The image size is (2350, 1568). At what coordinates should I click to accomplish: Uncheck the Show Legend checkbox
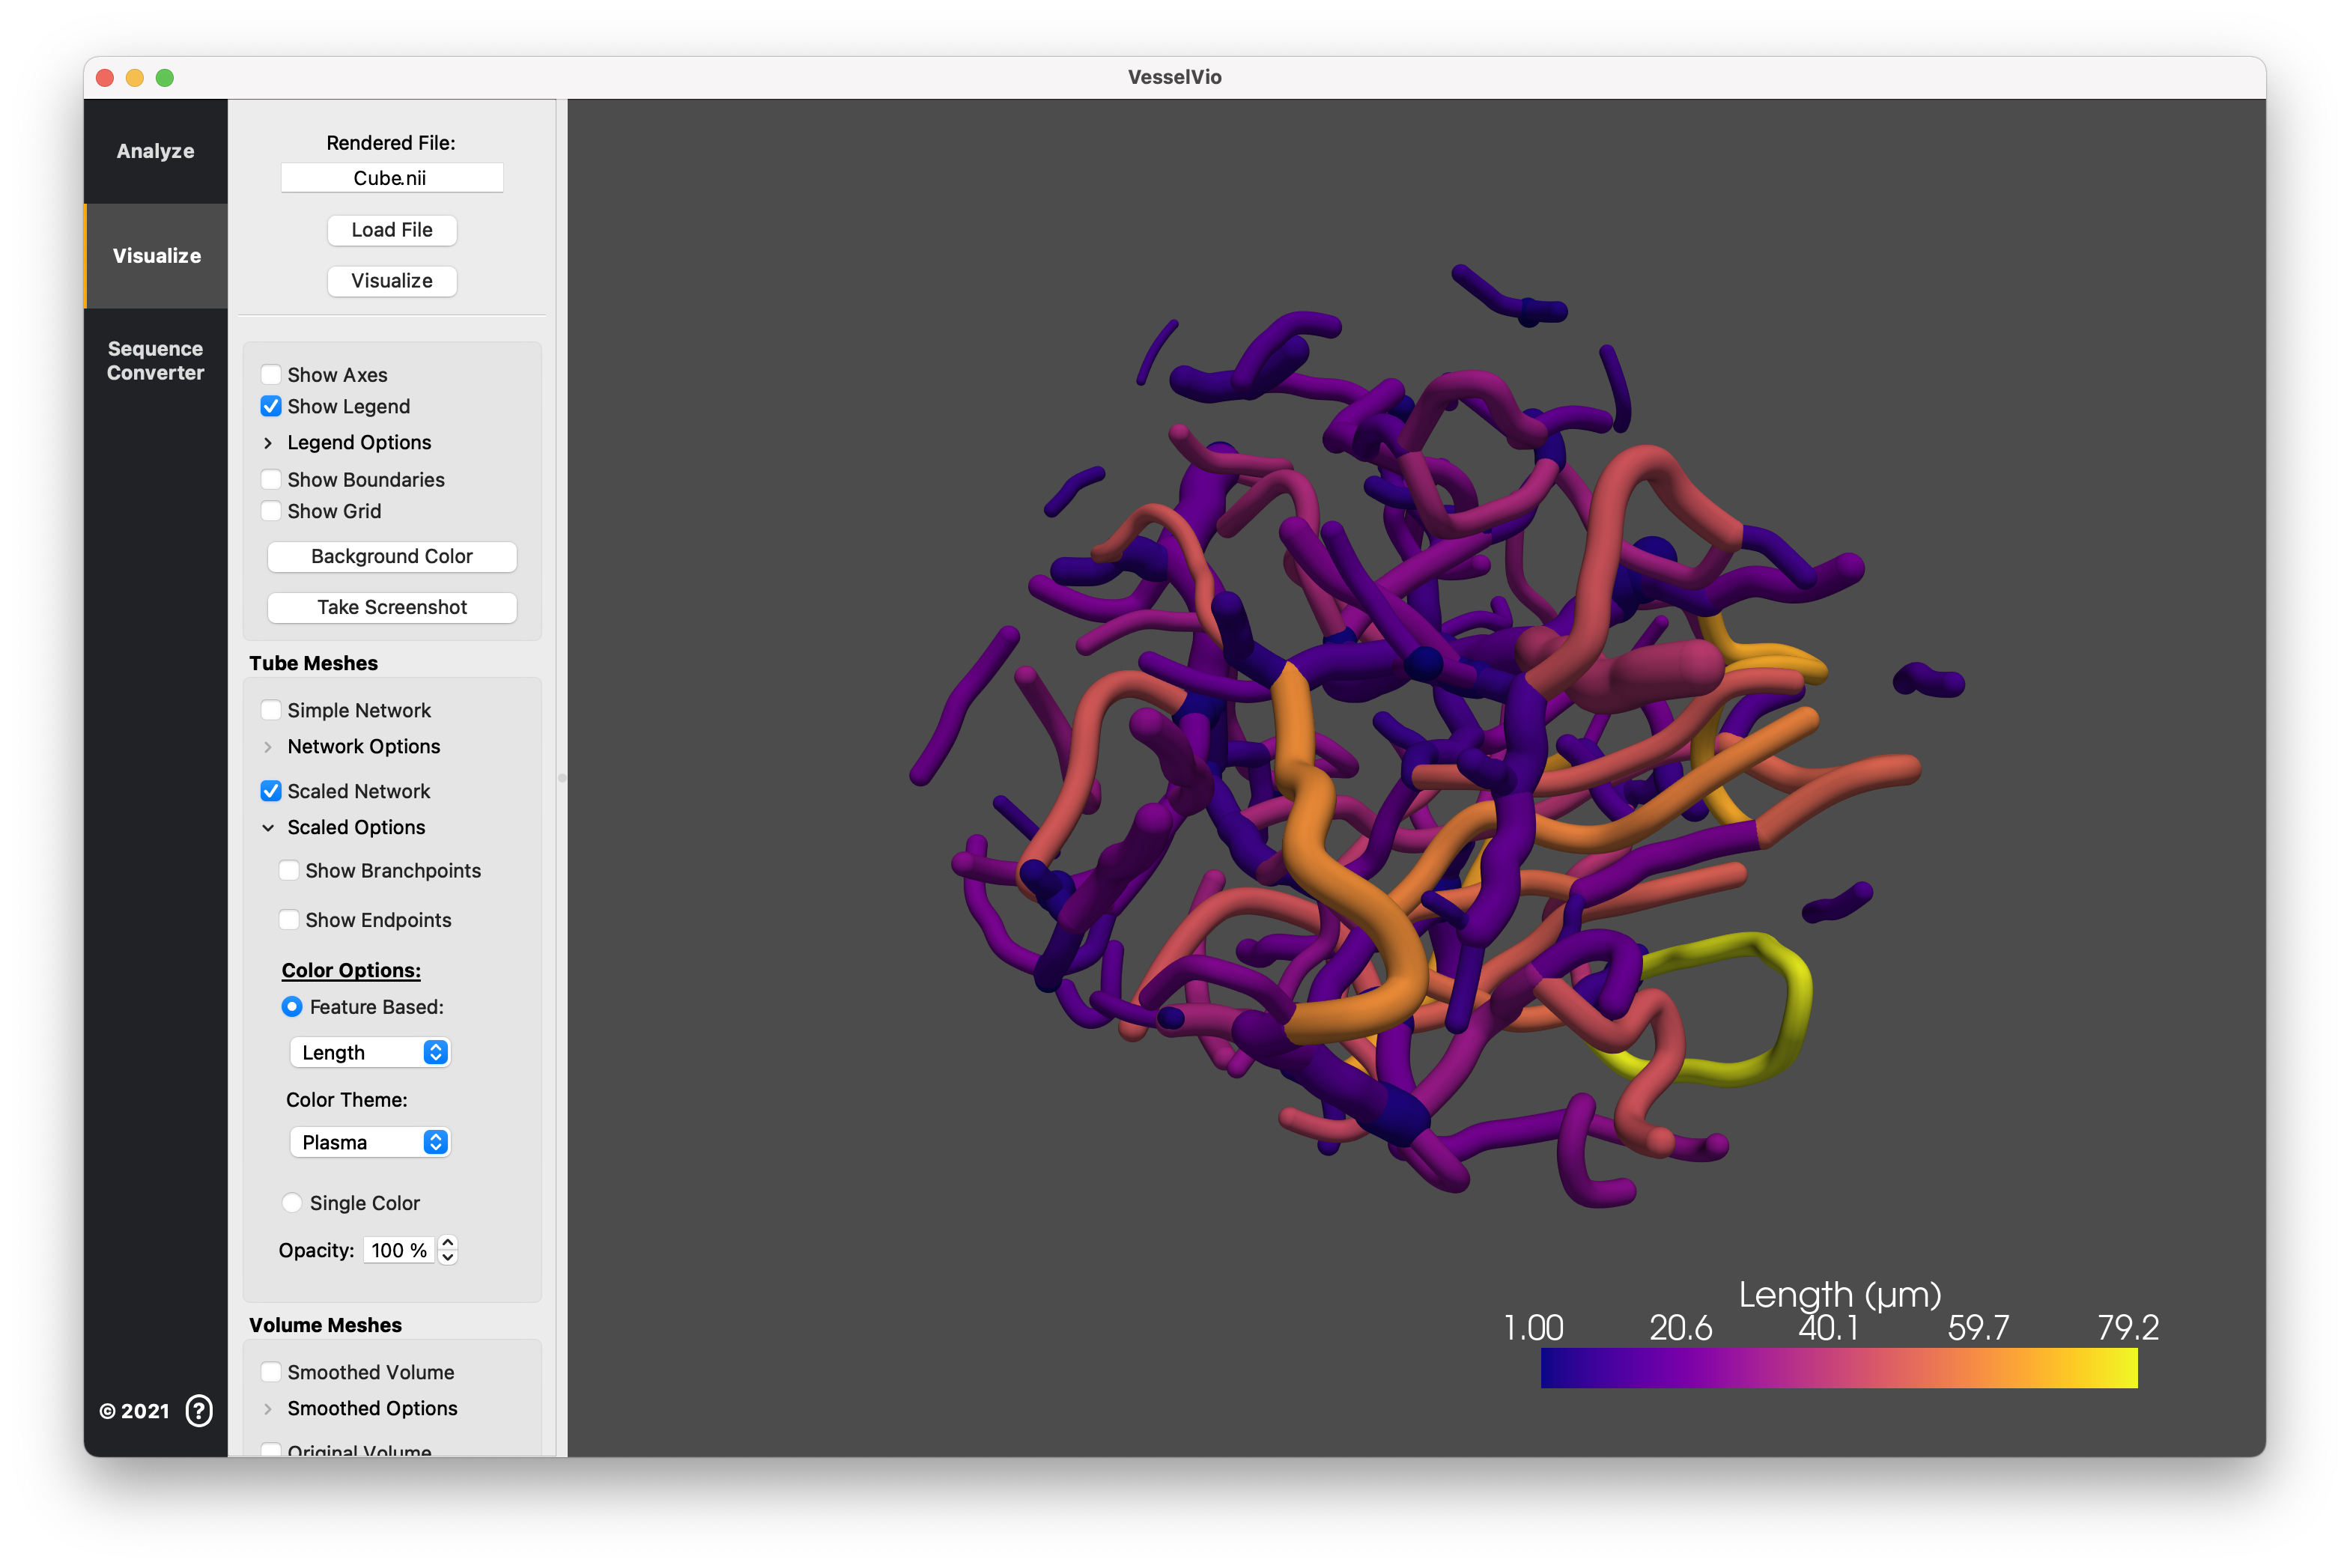coord(271,406)
